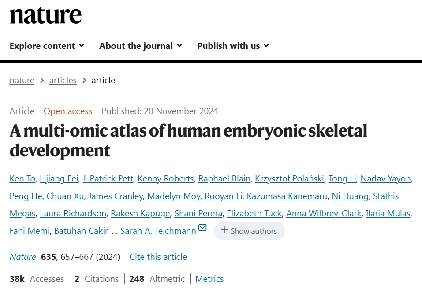Select author Lijiang Fei
The width and height of the screenshot is (422, 296).
pyautogui.click(x=58, y=178)
